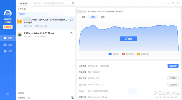Open the 发现 sidebar section
This screenshot has width=182, height=100.
(x=8, y=51)
